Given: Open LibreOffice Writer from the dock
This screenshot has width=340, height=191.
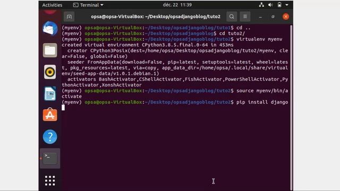Looking at the screenshot, I should (50, 93).
